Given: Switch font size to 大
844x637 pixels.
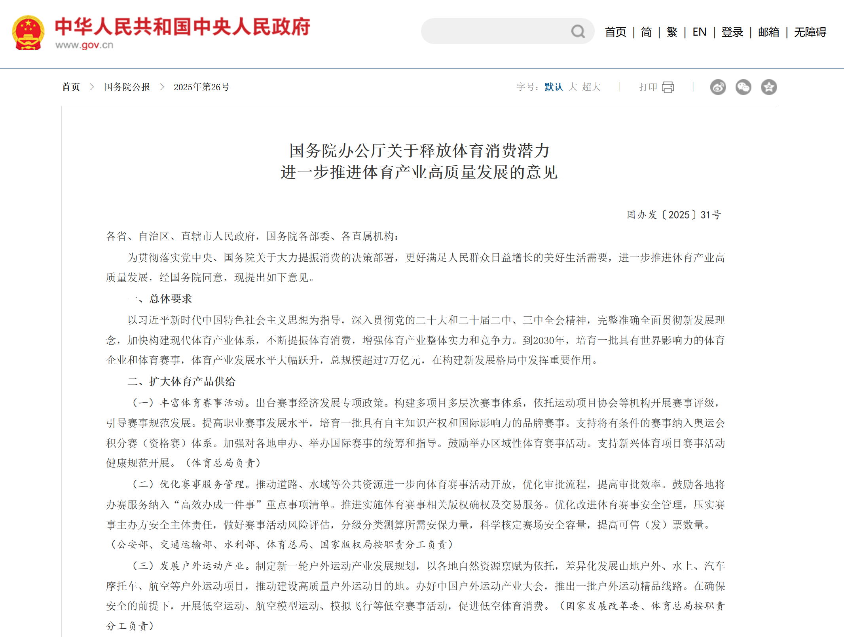Looking at the screenshot, I should [572, 87].
